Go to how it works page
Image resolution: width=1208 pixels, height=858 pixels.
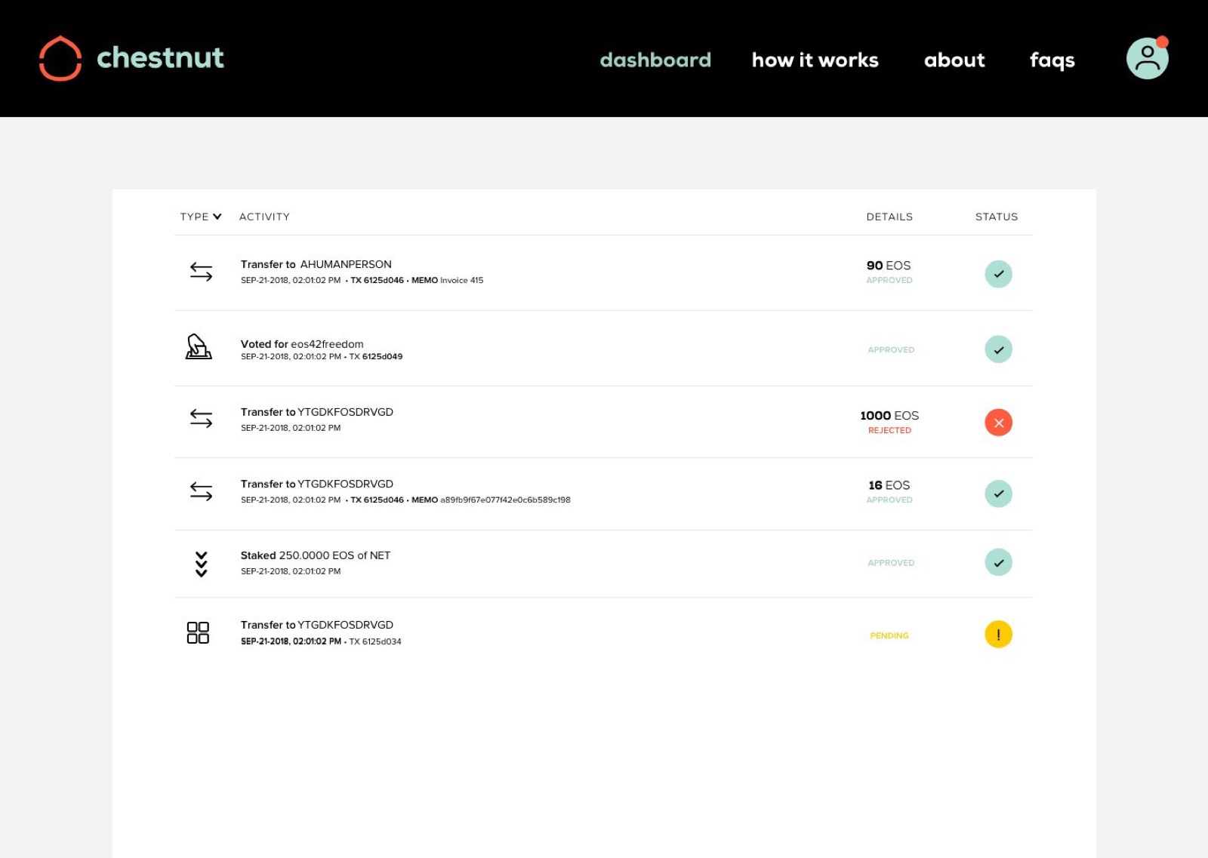coord(815,60)
